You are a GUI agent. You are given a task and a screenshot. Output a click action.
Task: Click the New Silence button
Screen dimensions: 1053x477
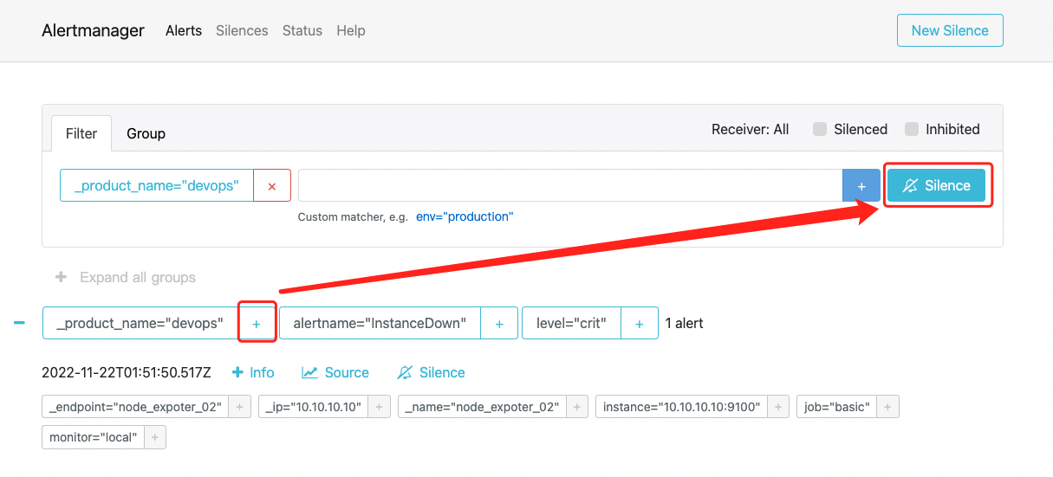click(950, 30)
